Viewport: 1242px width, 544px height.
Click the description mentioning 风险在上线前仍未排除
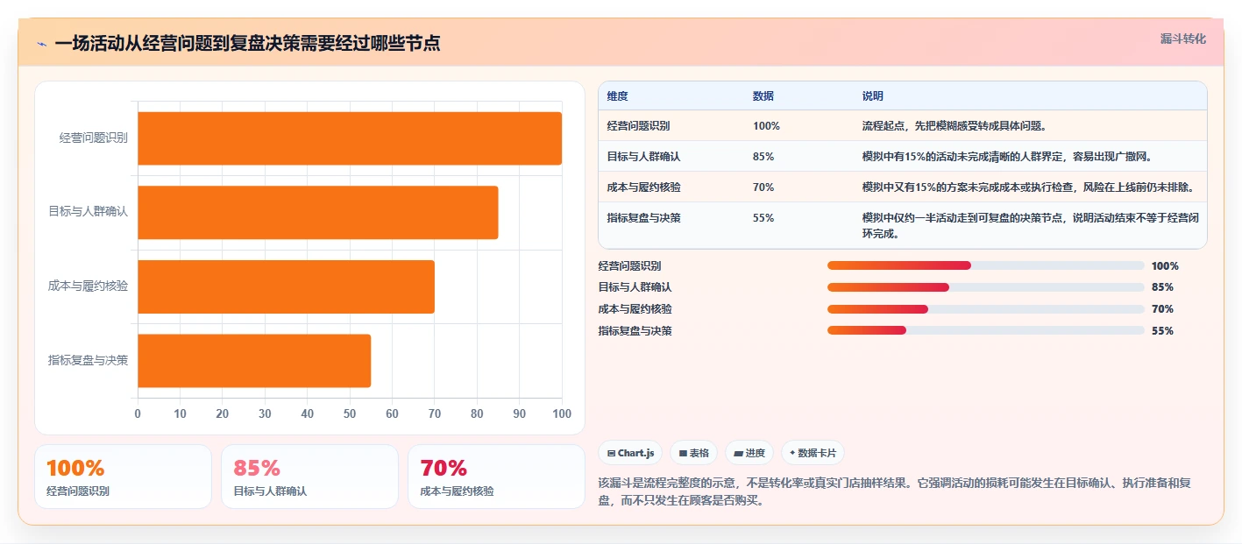coord(1028,187)
